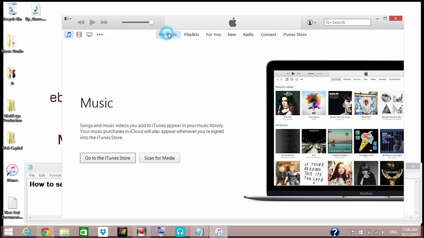Open the system volume speaker icon
Viewport: 424px width, 238px height.
[384, 232]
